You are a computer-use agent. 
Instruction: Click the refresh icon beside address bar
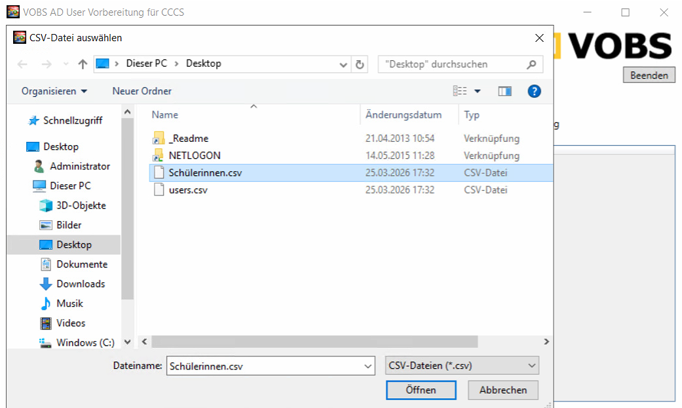pyautogui.click(x=360, y=64)
